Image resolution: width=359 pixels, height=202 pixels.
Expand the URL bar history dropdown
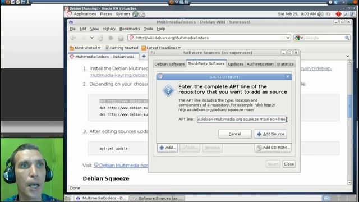point(288,38)
